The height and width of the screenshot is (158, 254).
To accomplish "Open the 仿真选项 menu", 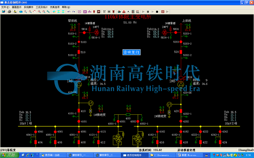I will pos(55,7).
